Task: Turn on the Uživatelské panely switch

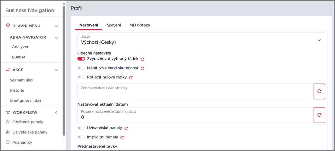Action: 81,128
